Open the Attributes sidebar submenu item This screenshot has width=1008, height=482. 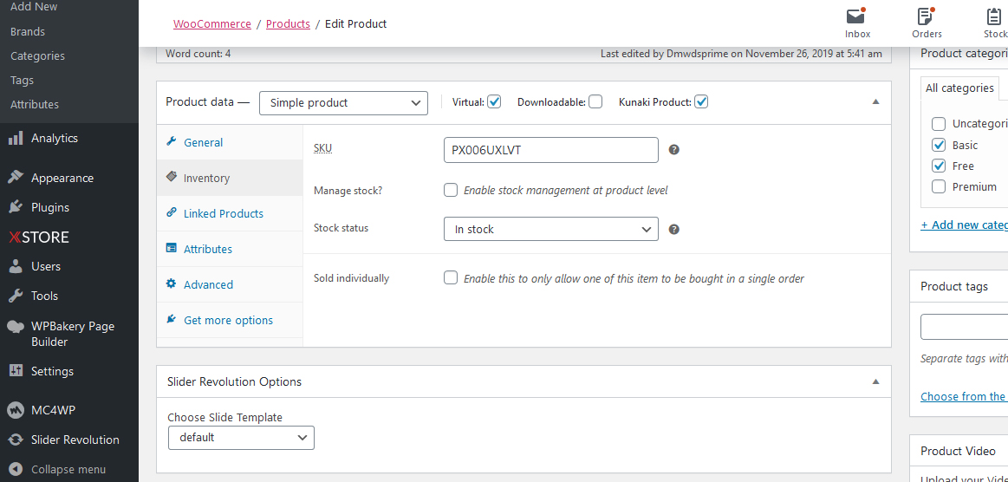(35, 104)
